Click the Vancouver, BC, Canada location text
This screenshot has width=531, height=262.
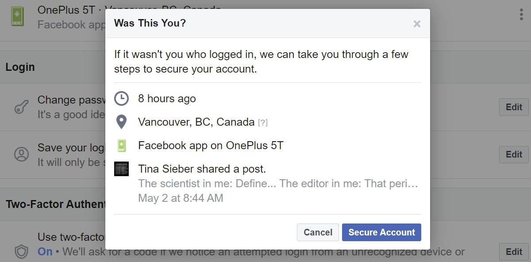pyautogui.click(x=196, y=122)
